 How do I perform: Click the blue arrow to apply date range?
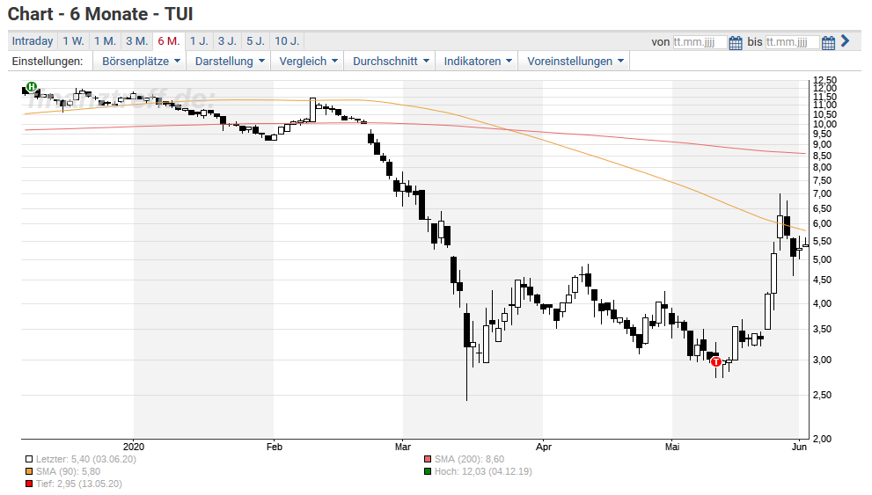pos(846,41)
